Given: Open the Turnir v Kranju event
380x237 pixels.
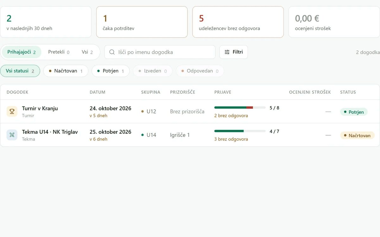Looking at the screenshot, I should point(190,112).
